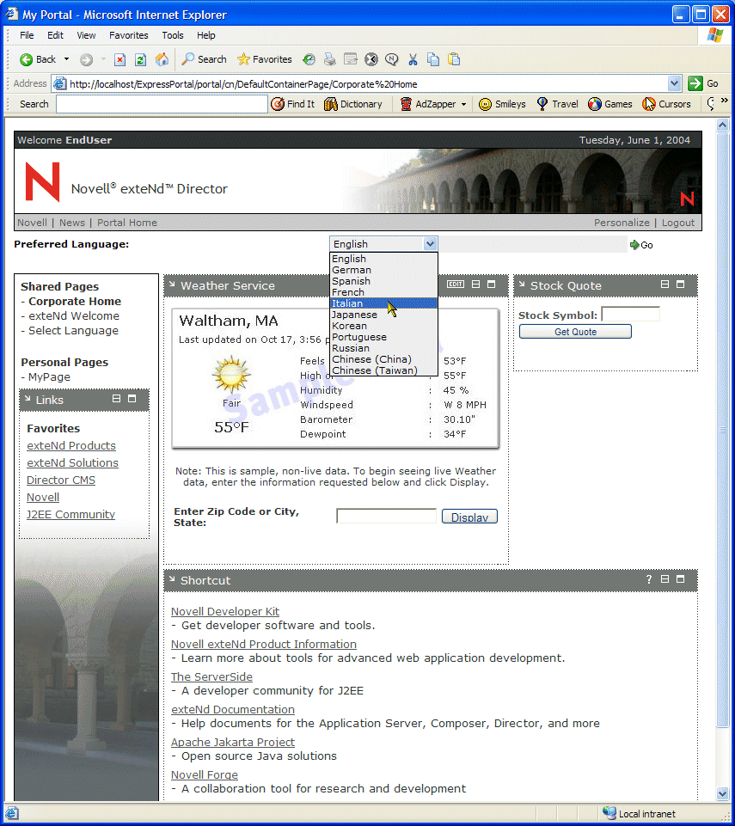Click Go next to Preferred Language

642,245
